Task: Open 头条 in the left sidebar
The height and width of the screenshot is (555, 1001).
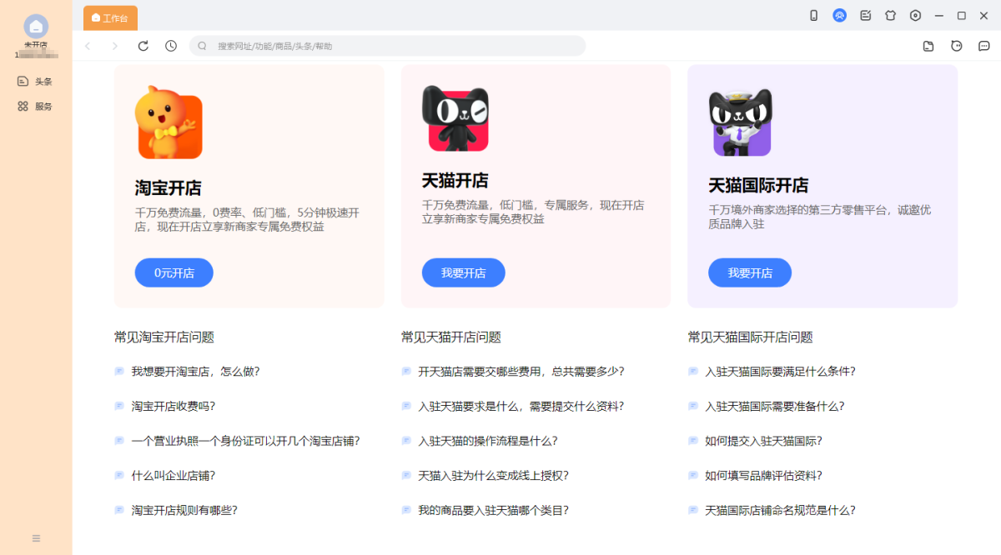Action: pos(35,82)
